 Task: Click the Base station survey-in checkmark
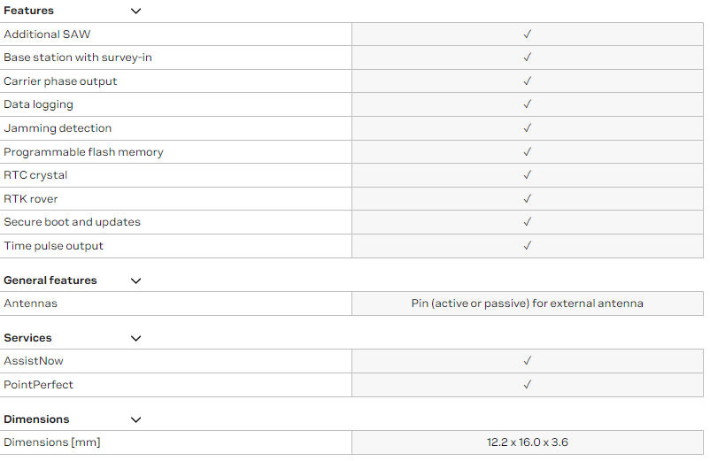pyautogui.click(x=527, y=58)
